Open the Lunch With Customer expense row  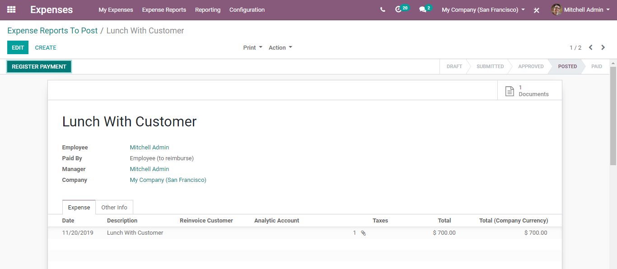pos(305,233)
